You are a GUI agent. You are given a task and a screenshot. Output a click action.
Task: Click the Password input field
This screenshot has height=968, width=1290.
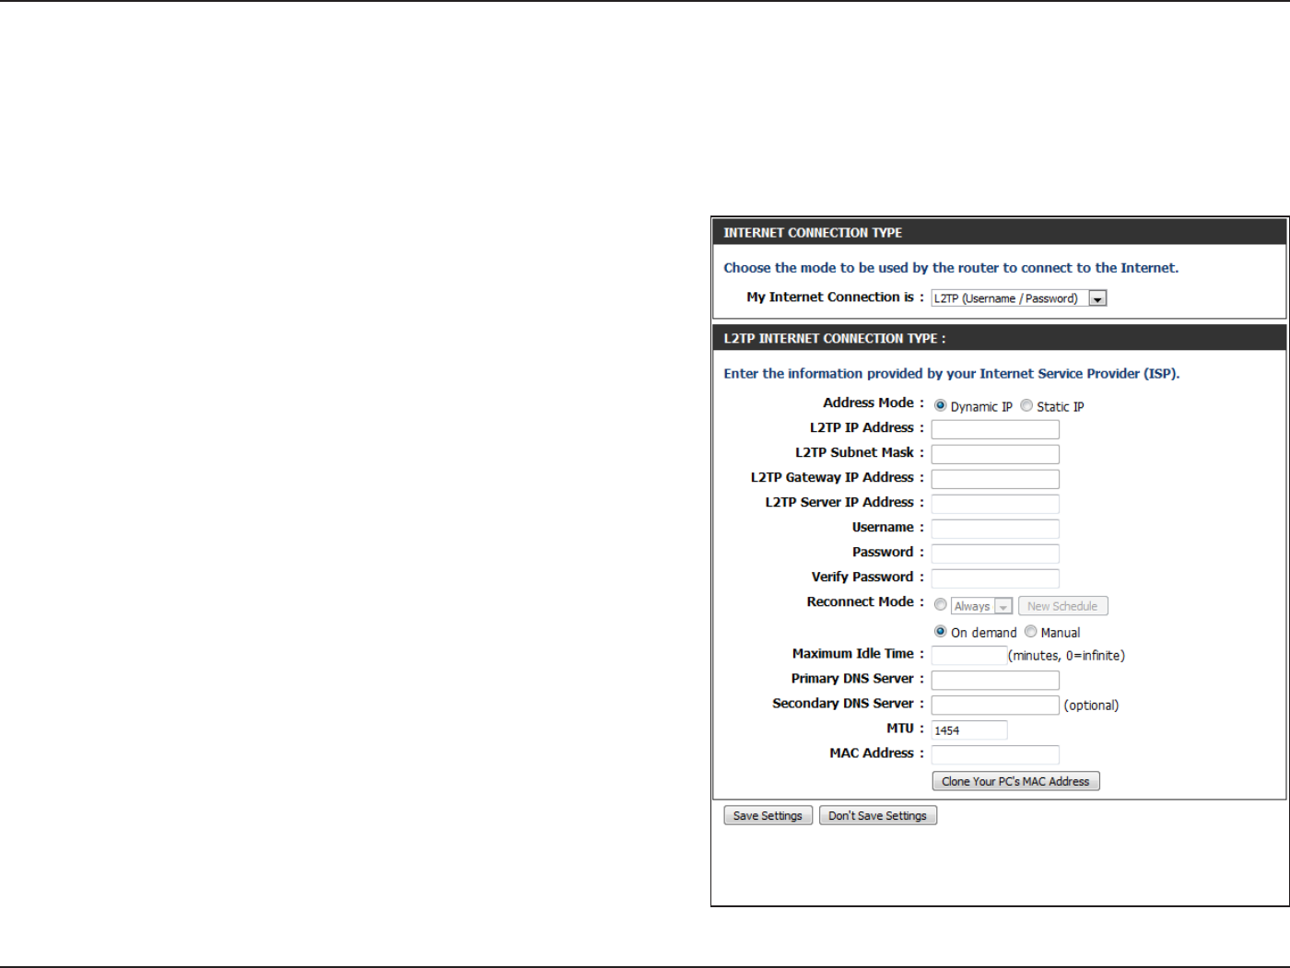point(995,554)
